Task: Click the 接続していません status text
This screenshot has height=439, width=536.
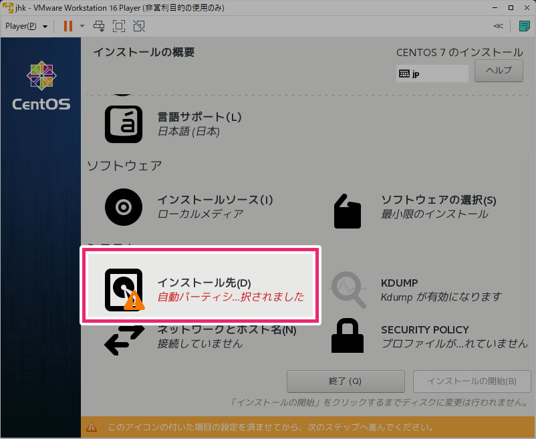Action: click(x=200, y=343)
